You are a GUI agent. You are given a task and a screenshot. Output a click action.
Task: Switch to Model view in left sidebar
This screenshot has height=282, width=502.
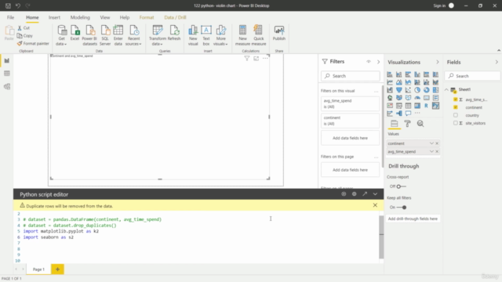[x=7, y=87]
